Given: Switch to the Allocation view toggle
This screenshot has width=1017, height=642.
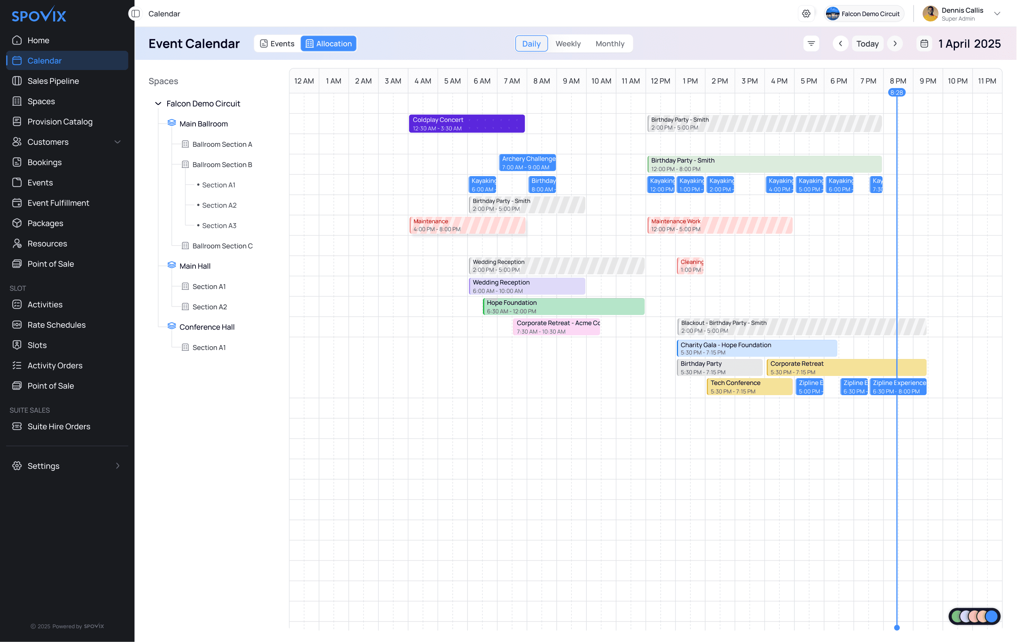Looking at the screenshot, I should [x=328, y=43].
